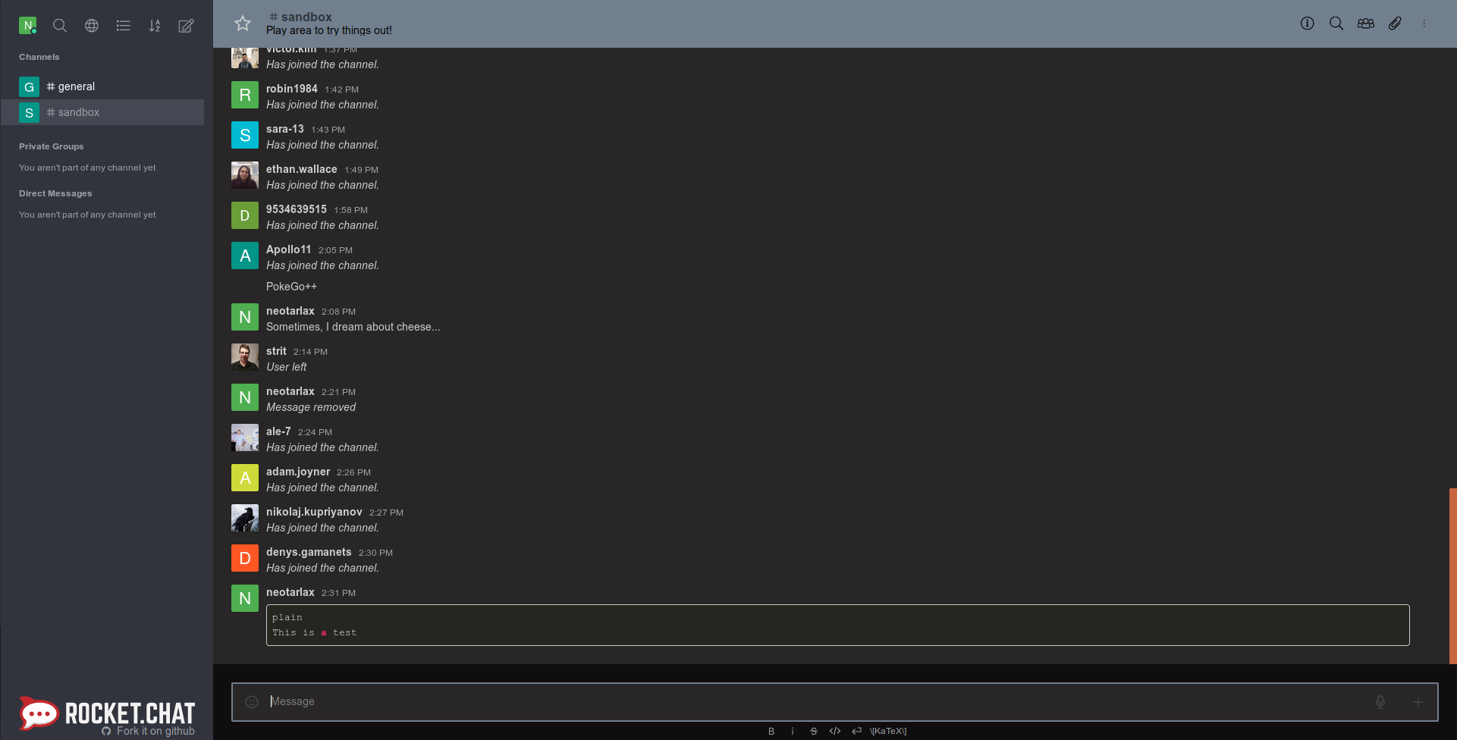Record an audio message with the microphone
This screenshot has height=740, width=1457.
pyautogui.click(x=1380, y=701)
